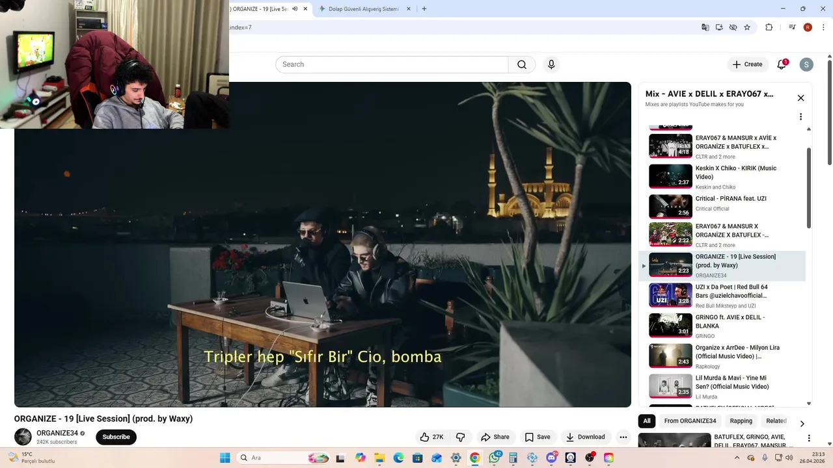
Task: Open Chrome's media control icon
Action: (x=792, y=27)
